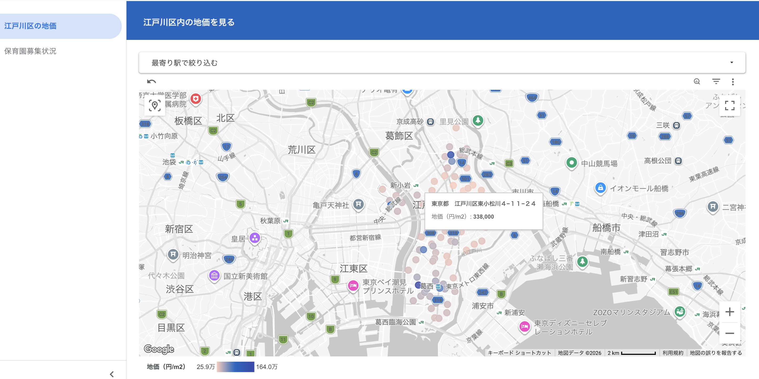
Task: Zoom out the map with minus button
Action: (x=730, y=333)
